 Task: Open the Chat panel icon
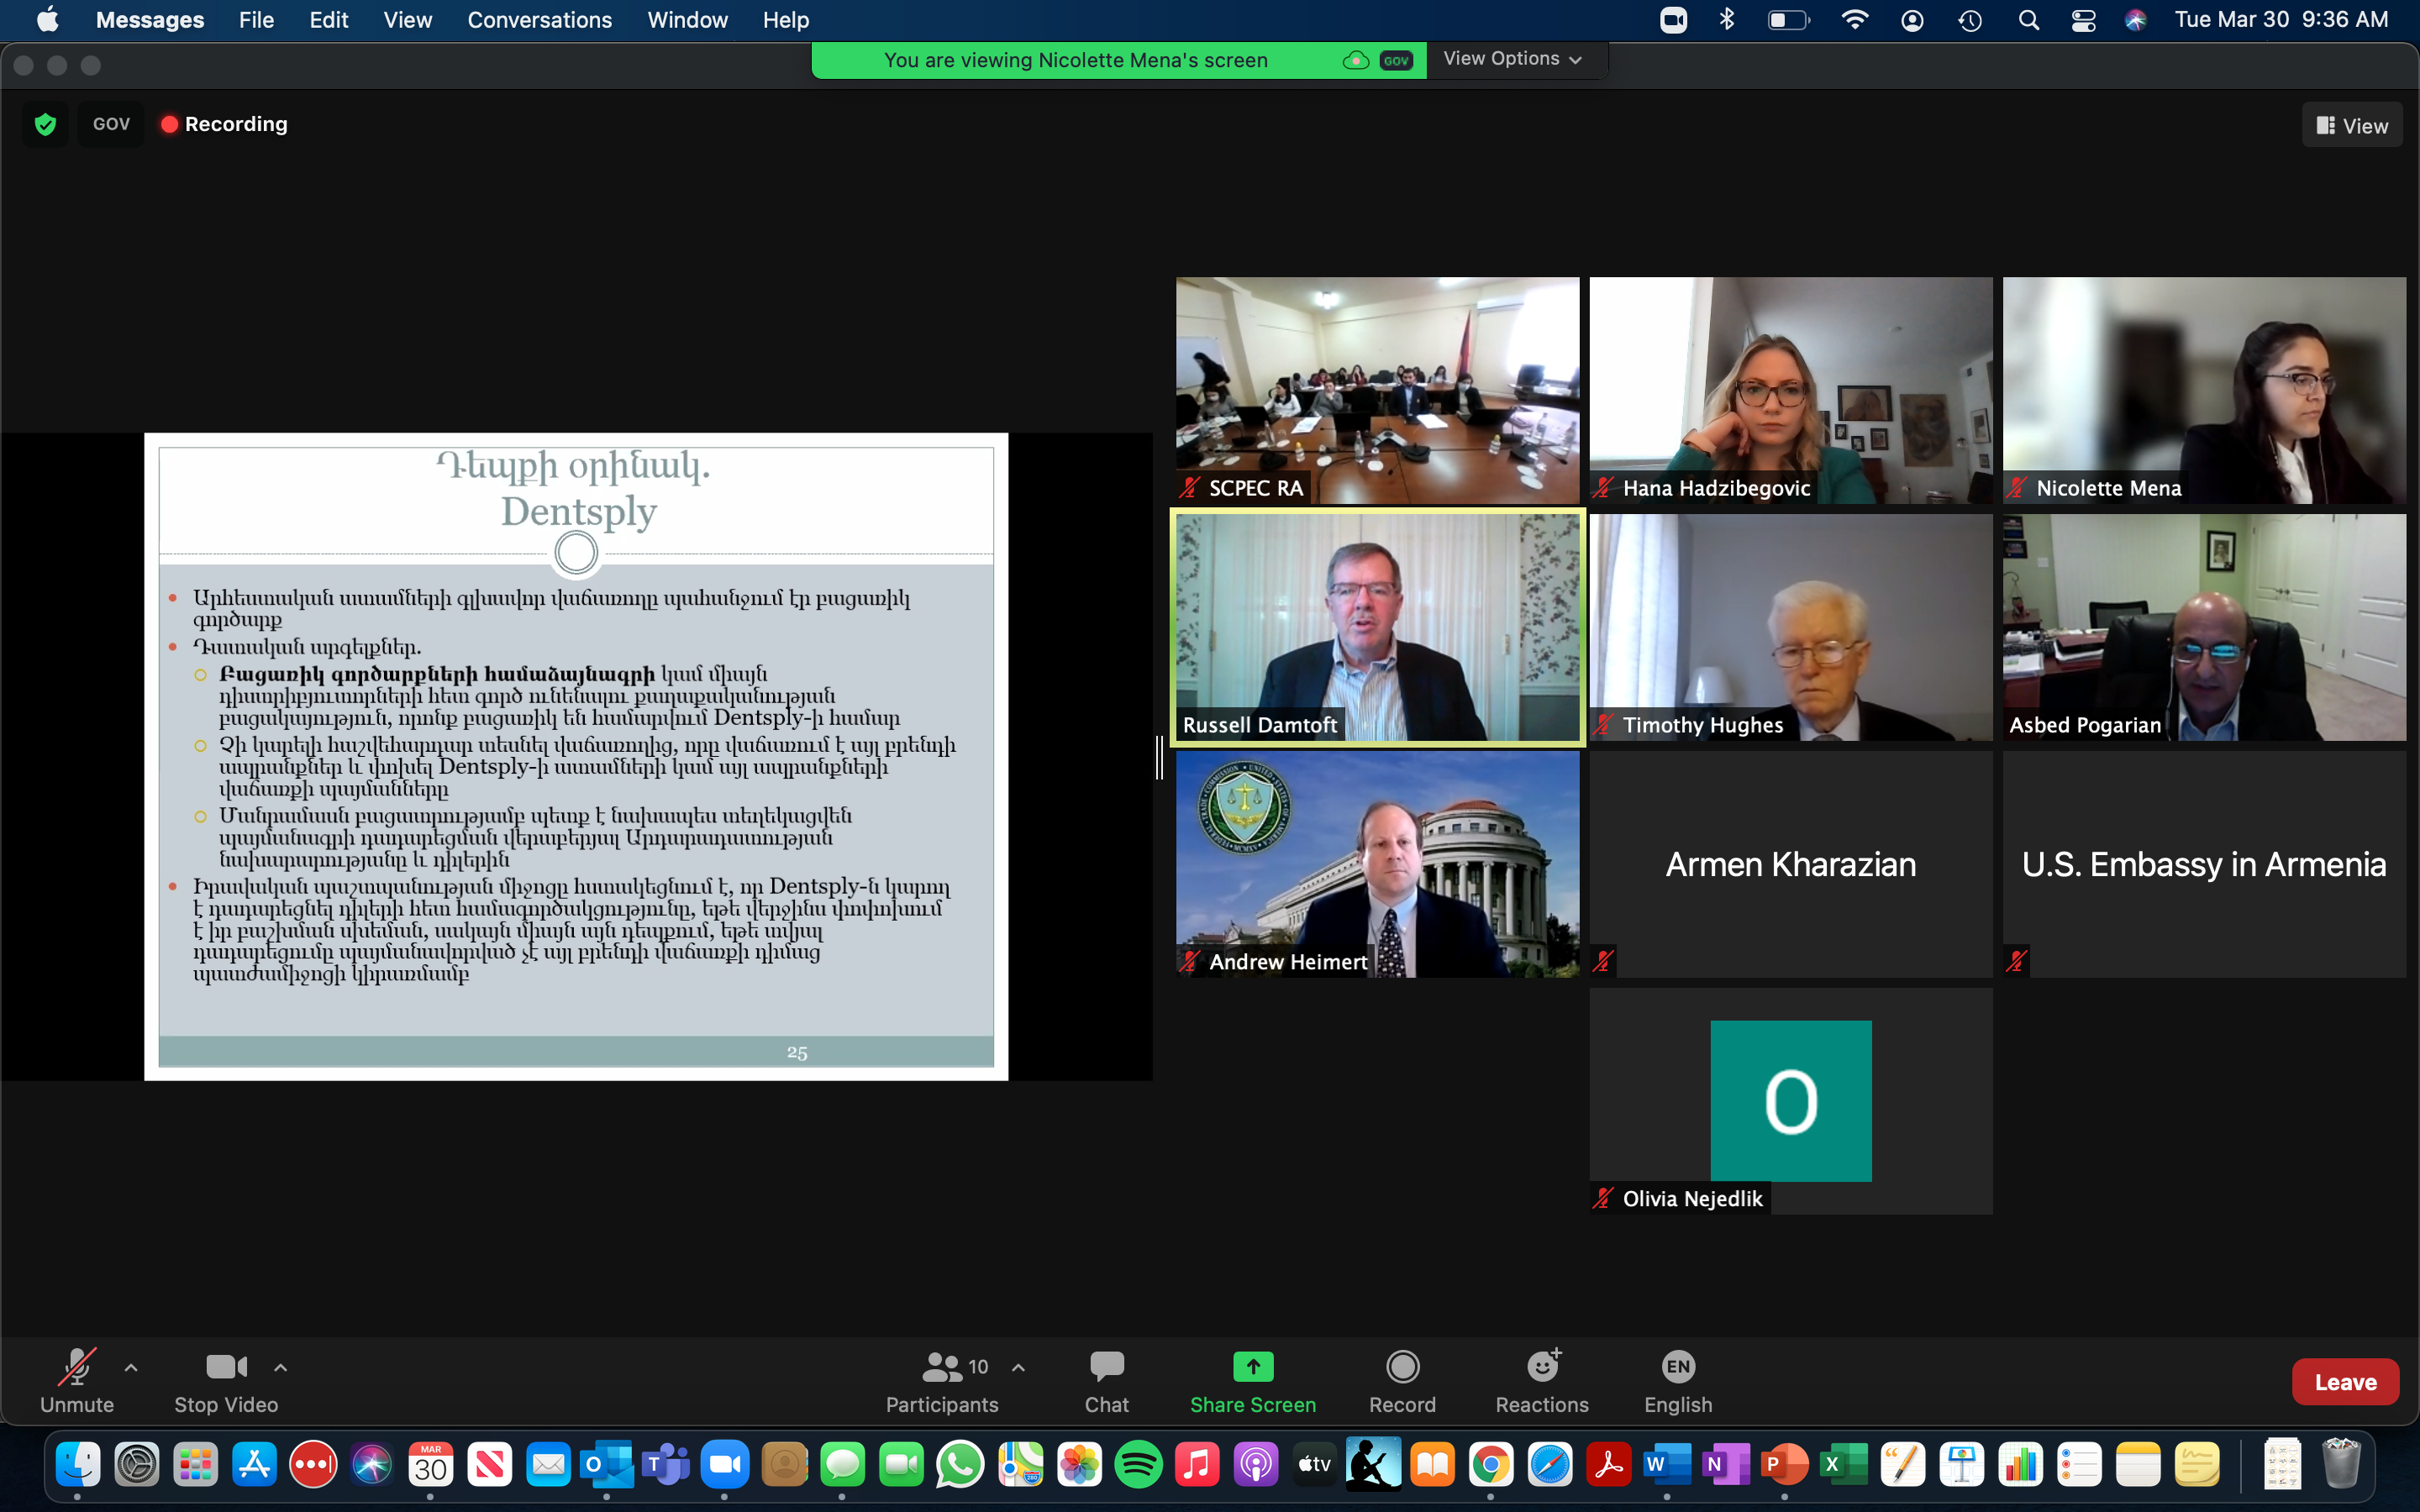click(1106, 1367)
